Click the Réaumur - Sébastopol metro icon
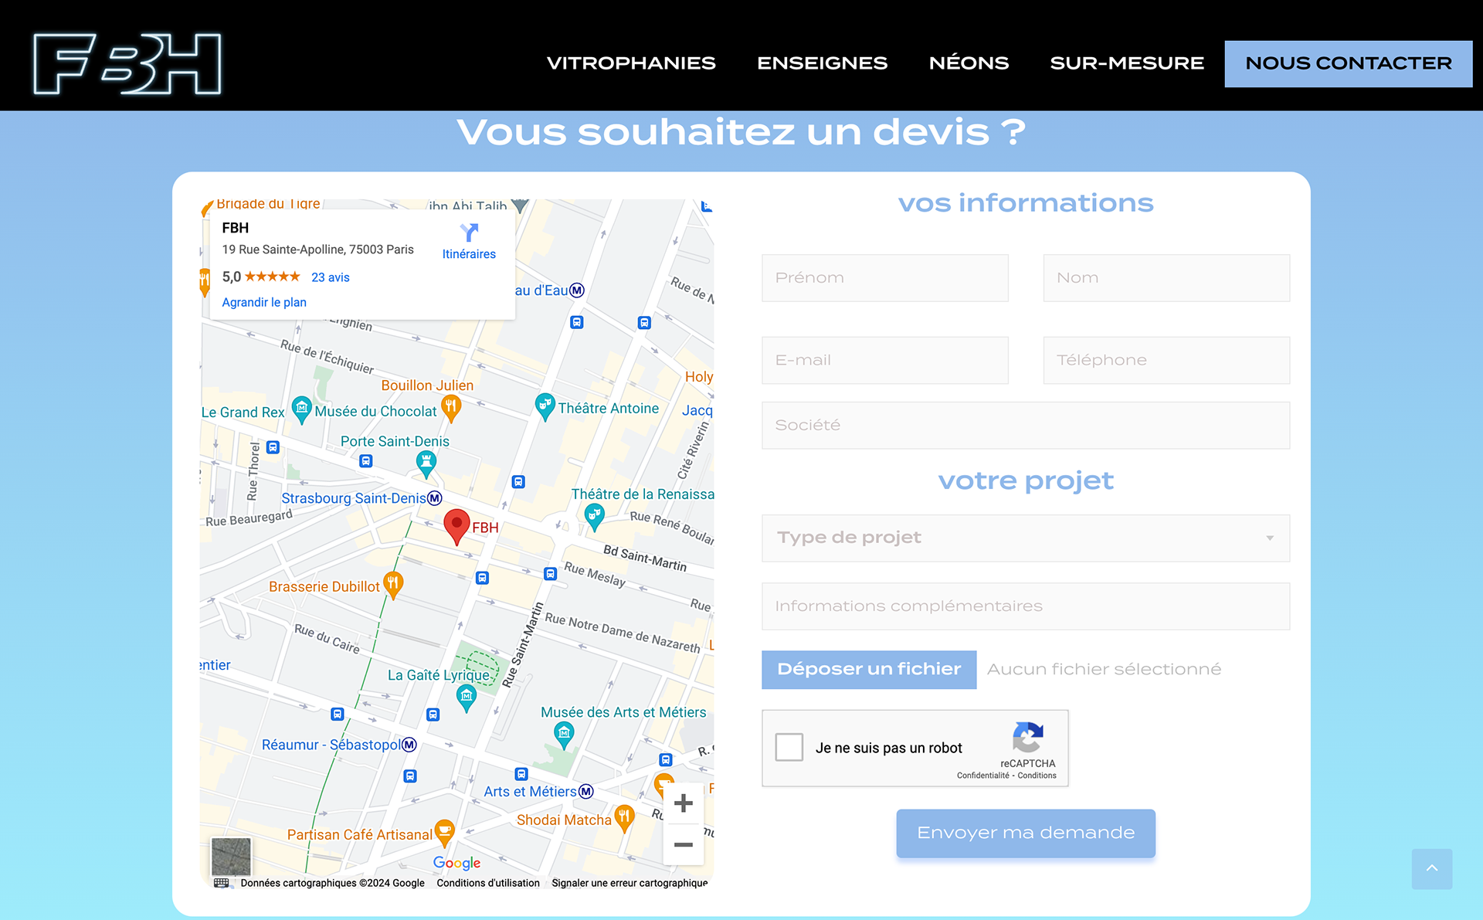Screen dimensions: 1483x920 tap(409, 745)
